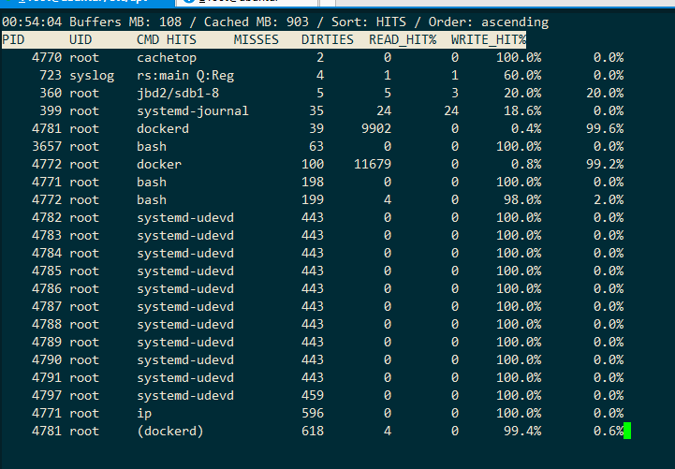This screenshot has width=675, height=469.
Task: Click PID 4787
Action: pos(47,306)
